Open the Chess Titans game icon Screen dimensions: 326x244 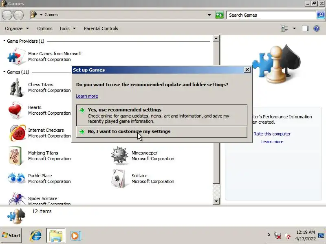tap(16, 87)
